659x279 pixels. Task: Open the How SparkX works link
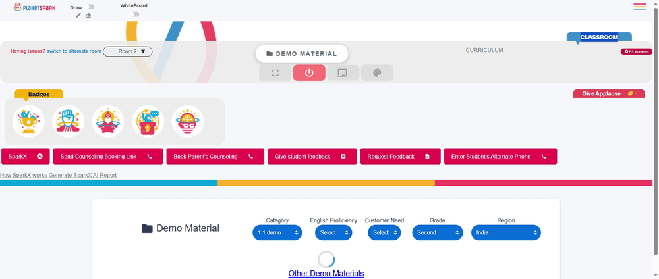pos(24,176)
